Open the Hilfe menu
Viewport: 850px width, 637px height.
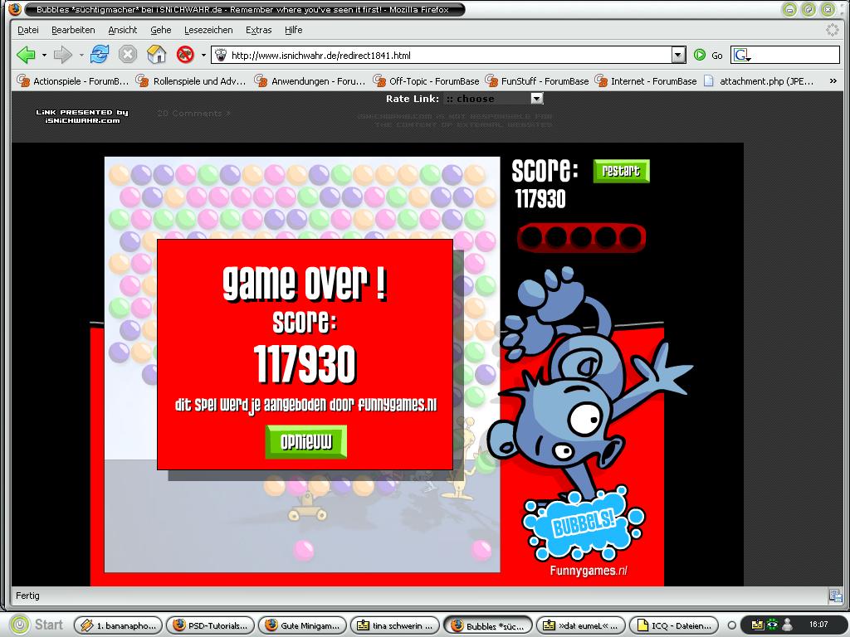[x=294, y=30]
